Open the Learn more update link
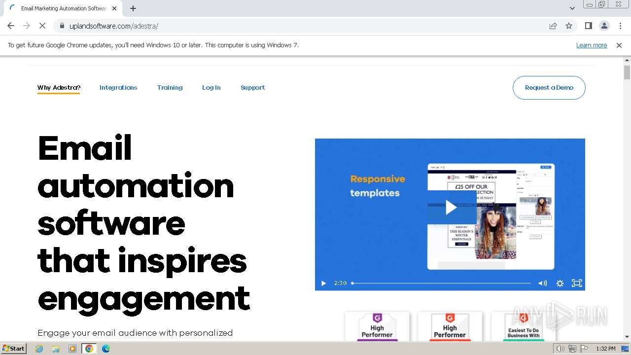 [x=592, y=45]
